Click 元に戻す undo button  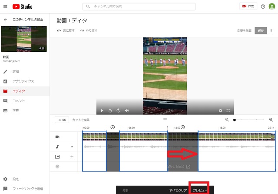[x=66, y=30]
